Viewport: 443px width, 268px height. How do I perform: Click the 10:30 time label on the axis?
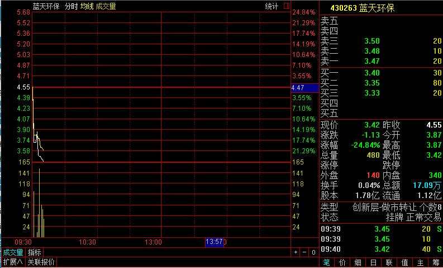[x=87, y=242]
